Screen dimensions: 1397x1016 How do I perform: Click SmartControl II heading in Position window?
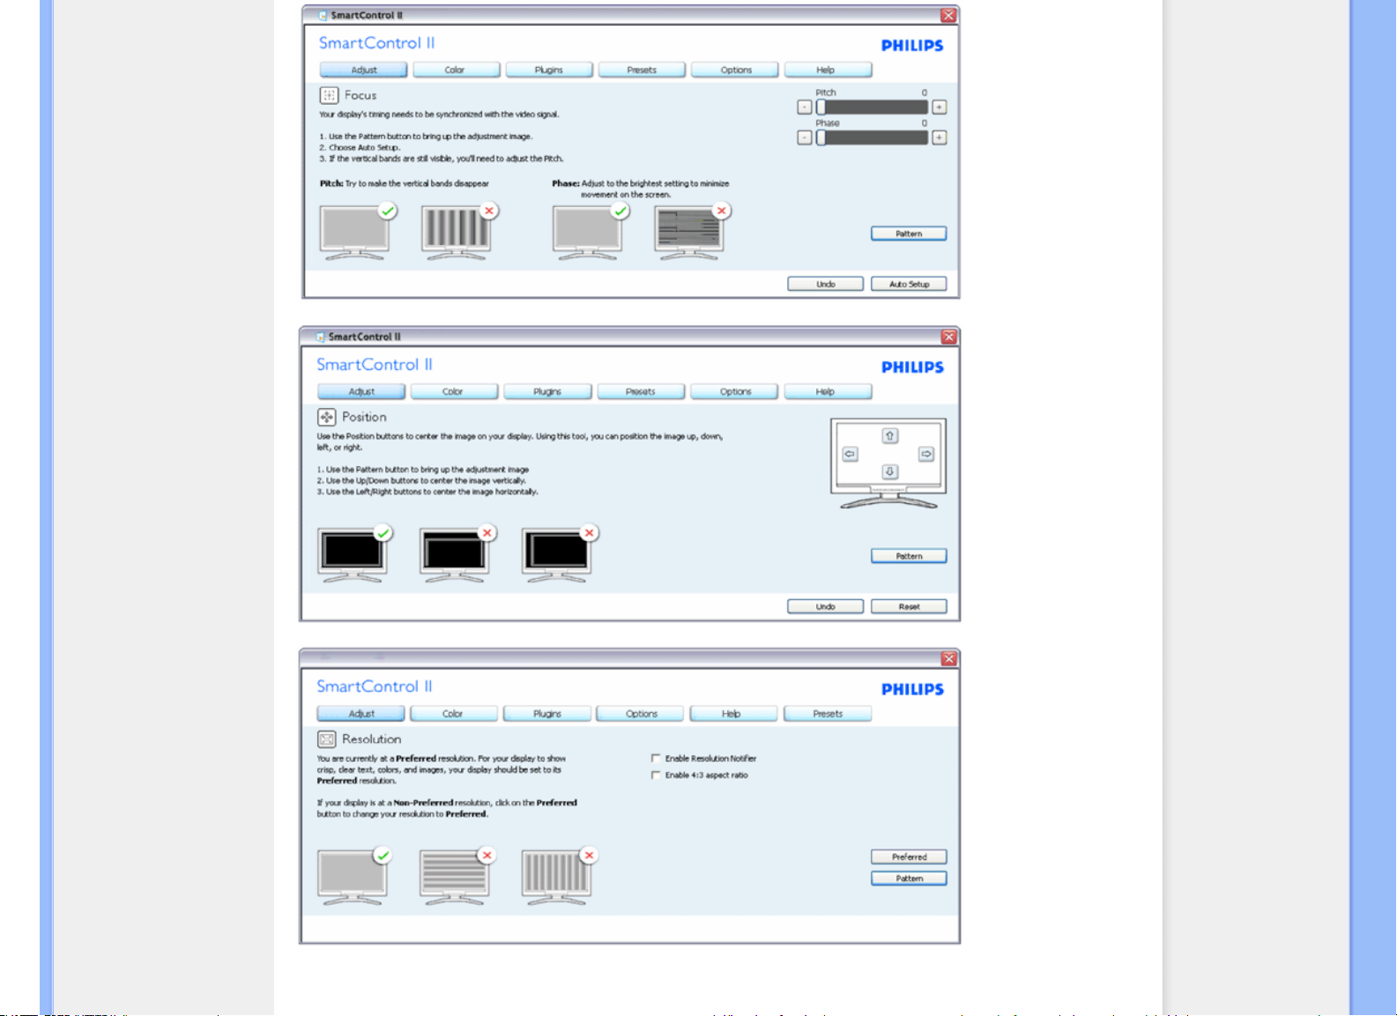point(375,365)
